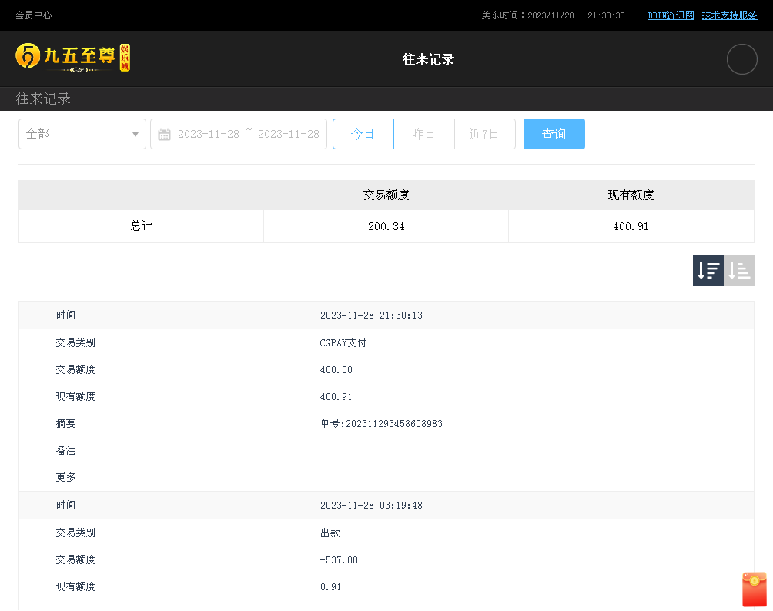This screenshot has height=611, width=773.
Task: Click the date range input field
Action: [248, 134]
